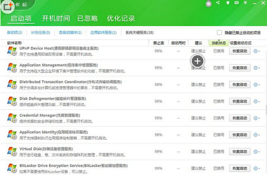The image size is (267, 175).
Task: Click the 收起 collapse logo icon
Action: click(8, 7)
